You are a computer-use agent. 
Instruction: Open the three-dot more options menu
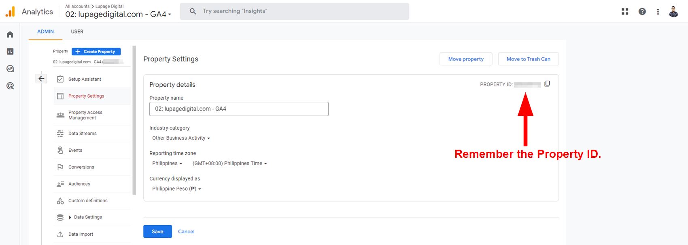658,12
